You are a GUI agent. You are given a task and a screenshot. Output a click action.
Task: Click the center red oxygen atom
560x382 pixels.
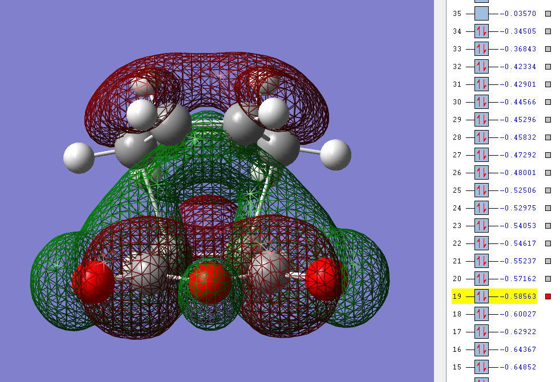[x=209, y=282]
